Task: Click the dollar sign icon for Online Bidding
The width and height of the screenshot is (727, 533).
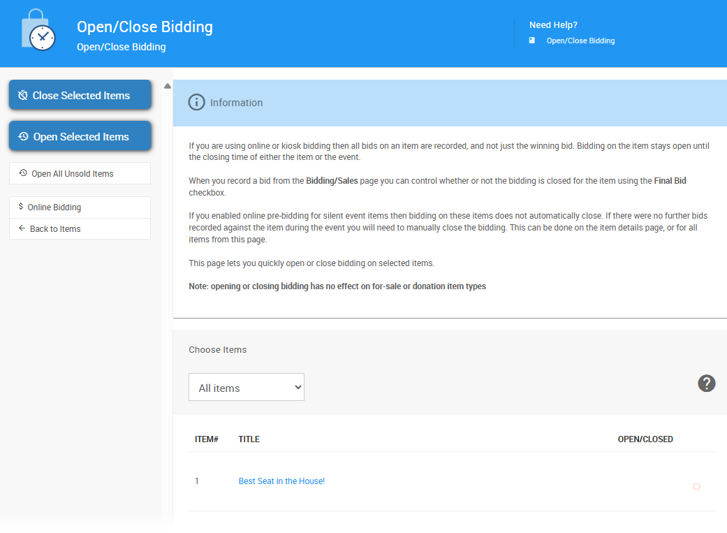Action: coord(21,207)
